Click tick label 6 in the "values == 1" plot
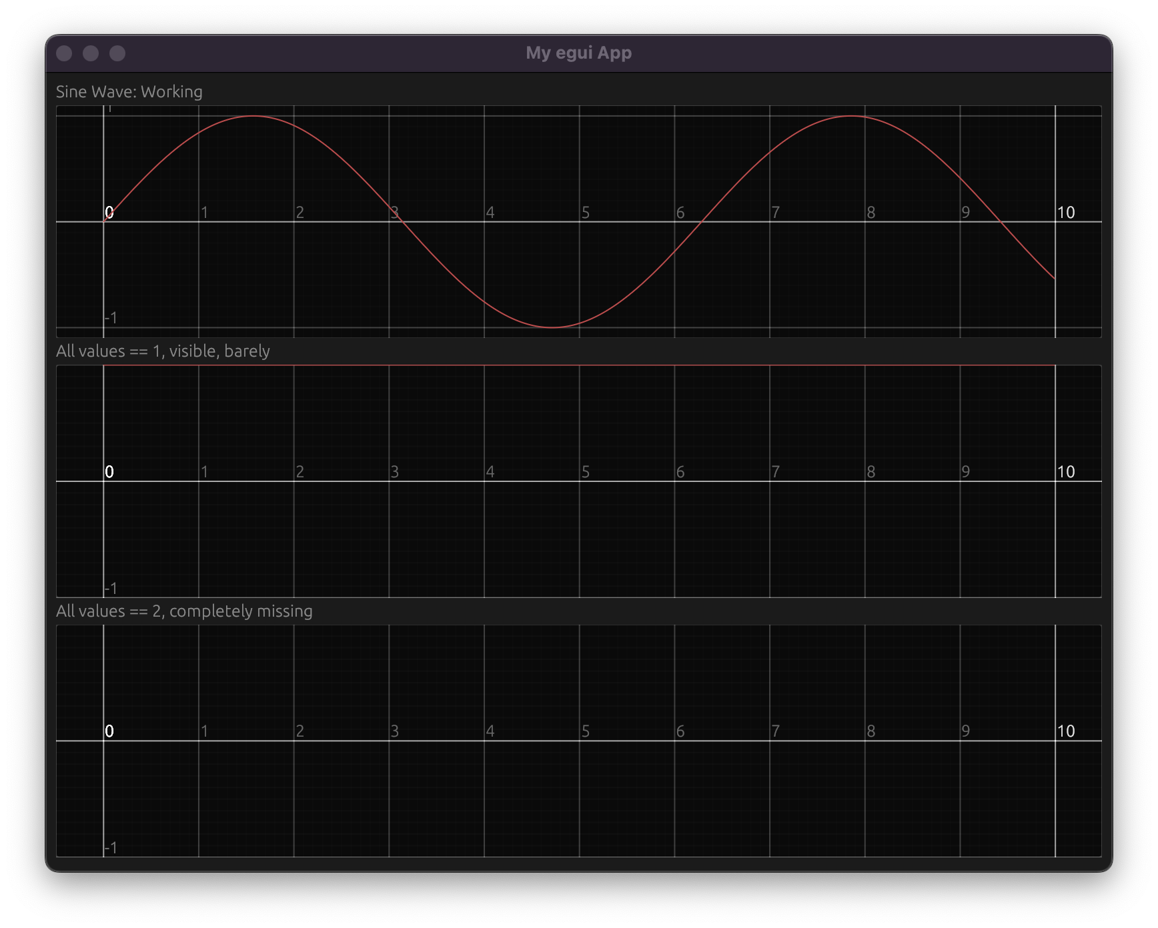This screenshot has height=928, width=1158. (x=680, y=472)
